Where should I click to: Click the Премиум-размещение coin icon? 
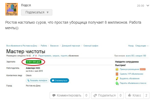(117, 69)
